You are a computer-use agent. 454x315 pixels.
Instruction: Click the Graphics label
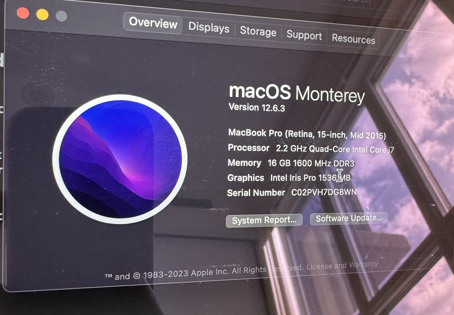point(246,178)
